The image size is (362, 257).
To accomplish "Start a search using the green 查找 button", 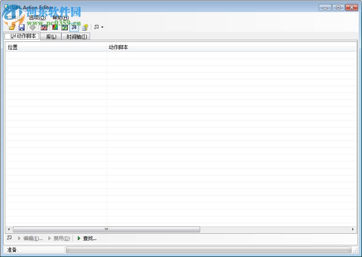I will pos(87,238).
